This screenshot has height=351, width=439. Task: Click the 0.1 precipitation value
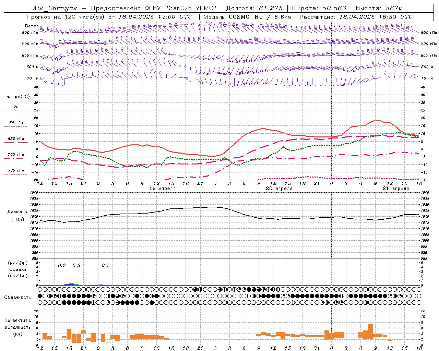click(105, 265)
